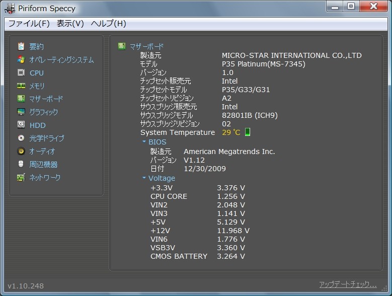This screenshot has width=392, height=296.
Task: Maximize the Speccy window
Action: pos(351,7)
